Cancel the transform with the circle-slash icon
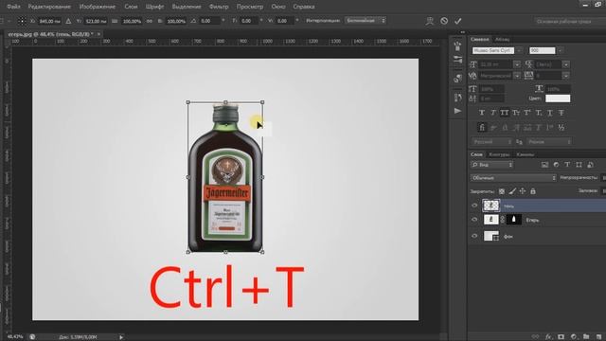Screen dimensions: 606x341 pyautogui.click(x=444, y=21)
